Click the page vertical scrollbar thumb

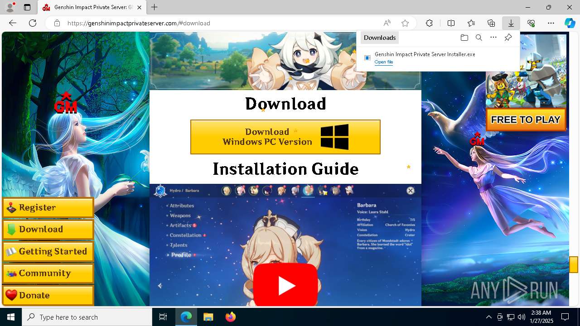pos(574,264)
